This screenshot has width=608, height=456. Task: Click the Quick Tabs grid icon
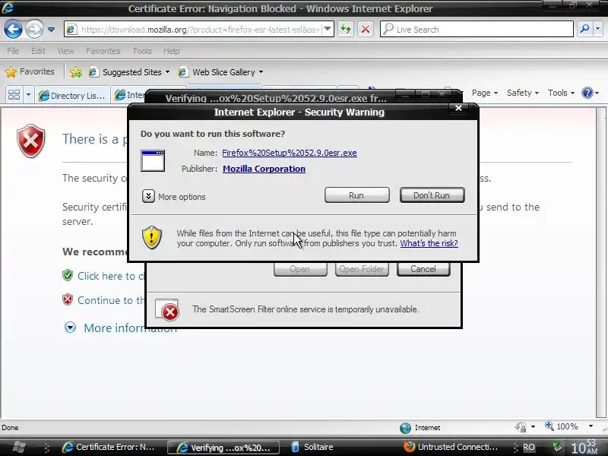click(14, 94)
